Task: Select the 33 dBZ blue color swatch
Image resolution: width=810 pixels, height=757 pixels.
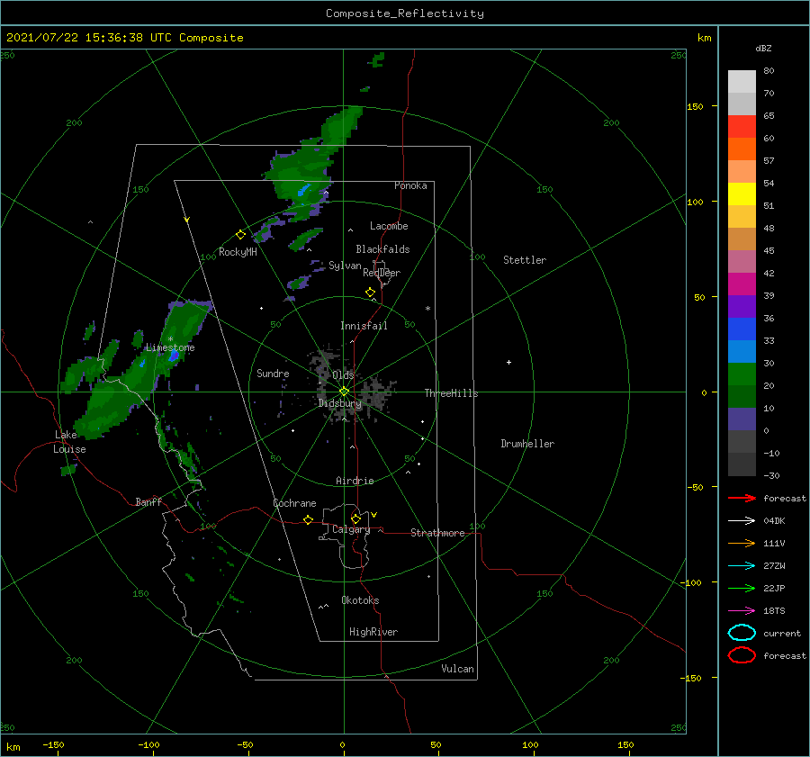Action: click(x=742, y=329)
